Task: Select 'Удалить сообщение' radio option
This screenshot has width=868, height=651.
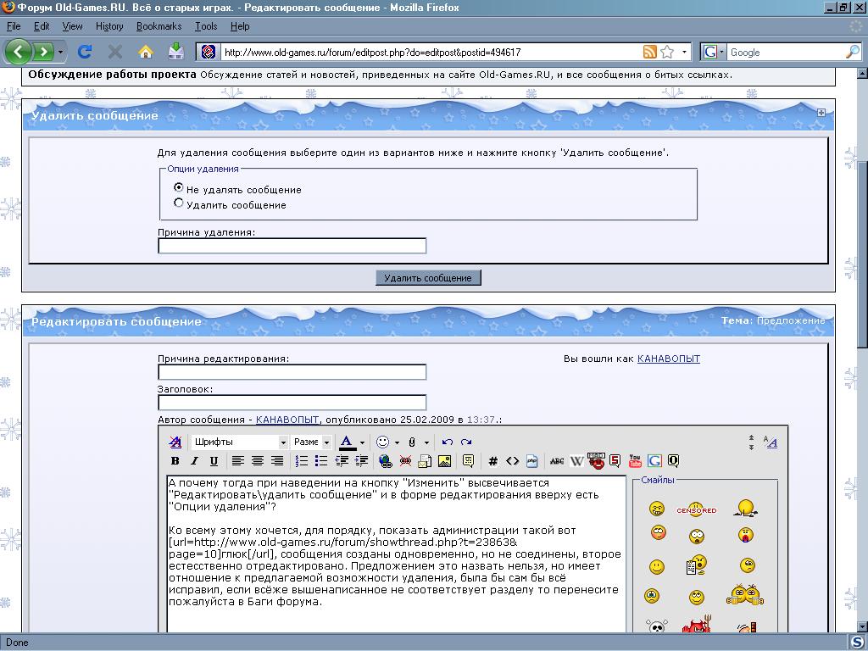Action: tap(178, 203)
